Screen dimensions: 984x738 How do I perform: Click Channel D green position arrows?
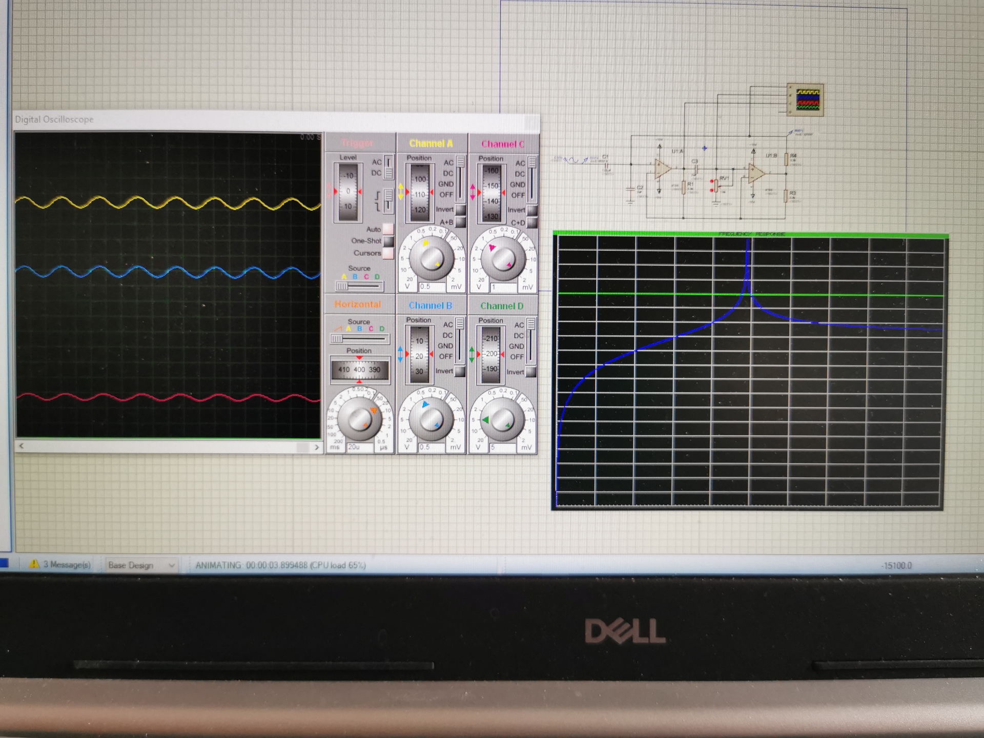click(472, 354)
